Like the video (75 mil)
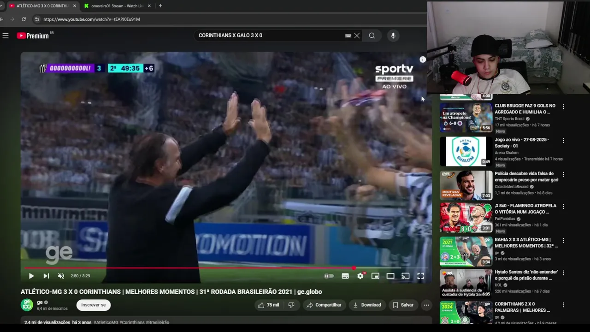Image resolution: width=590 pixels, height=332 pixels. 269,305
